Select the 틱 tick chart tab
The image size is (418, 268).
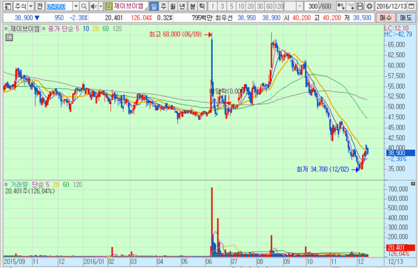[202, 6]
